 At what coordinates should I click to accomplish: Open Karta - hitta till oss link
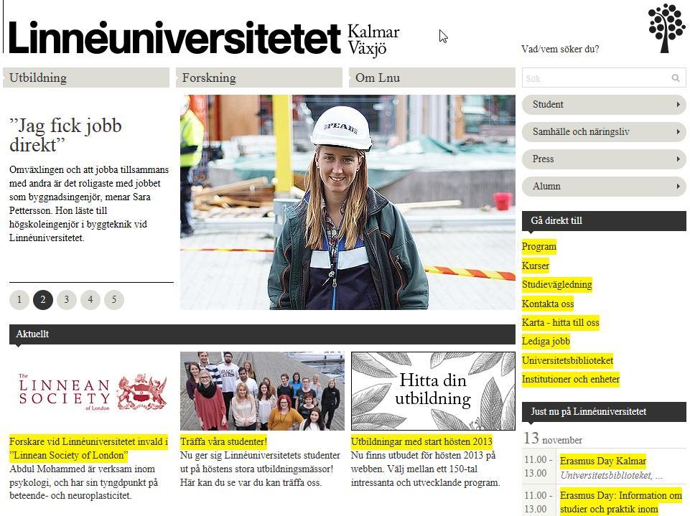point(561,322)
